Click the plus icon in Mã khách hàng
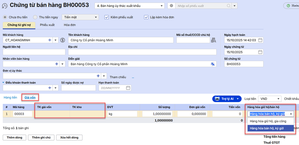The height and width of the screenshot is (145, 299). pyautogui.click(x=50, y=40)
